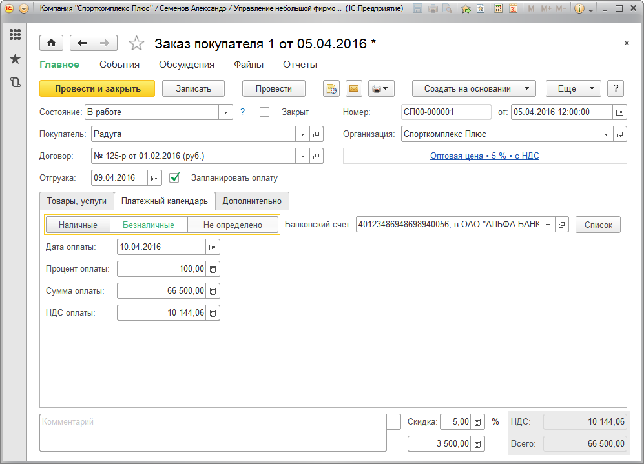Navigate back with the left arrow

pos(82,43)
